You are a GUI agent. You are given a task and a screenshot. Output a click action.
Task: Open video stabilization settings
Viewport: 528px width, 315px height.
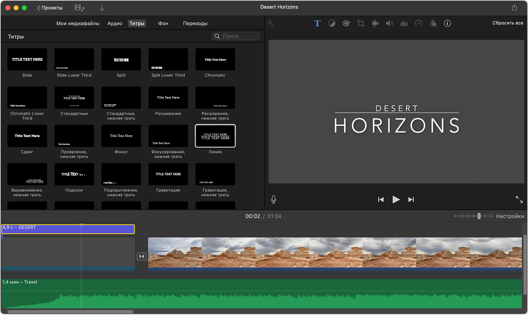(375, 23)
